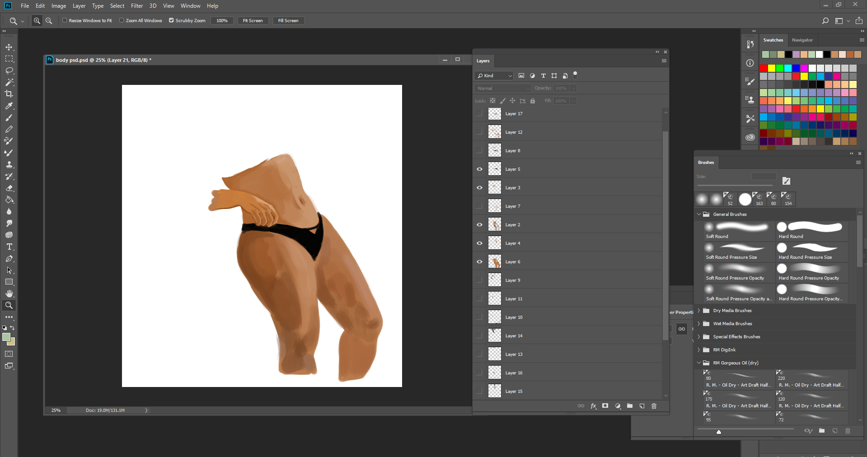Image resolution: width=867 pixels, height=457 pixels.
Task: Collapse the General Brushes group
Action: coord(699,214)
